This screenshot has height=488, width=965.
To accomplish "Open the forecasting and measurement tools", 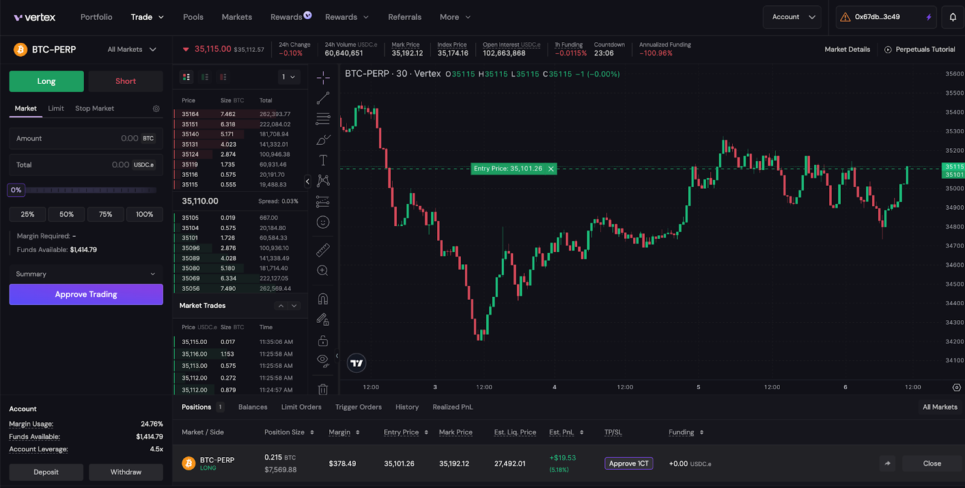I will pos(323,201).
